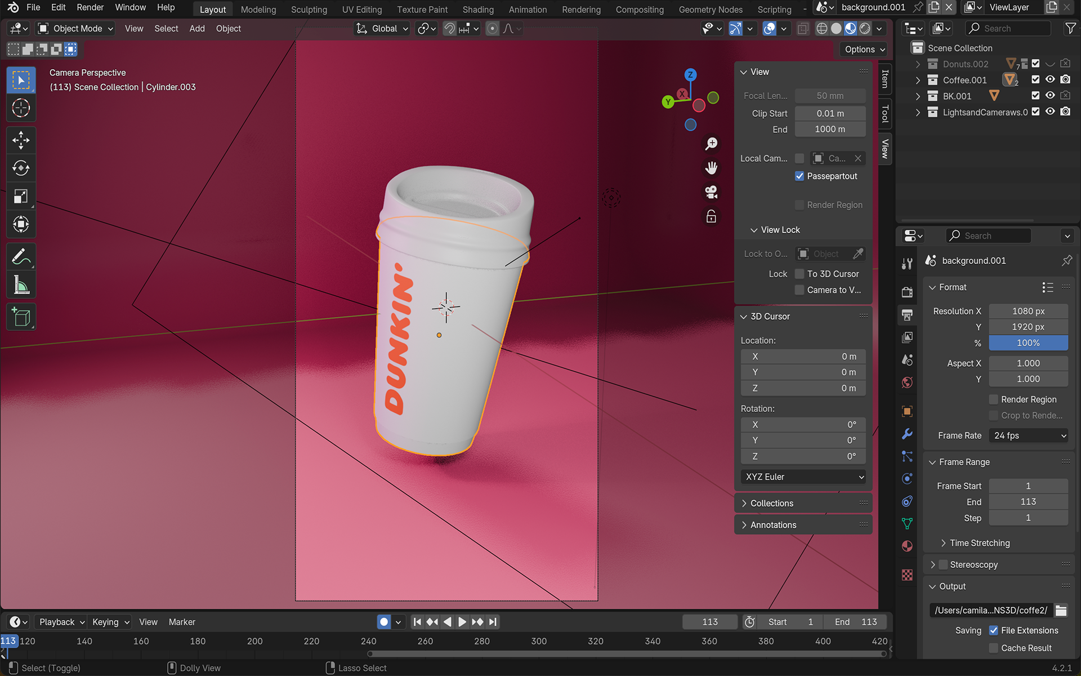Open the output folder browser icon

1061,610
